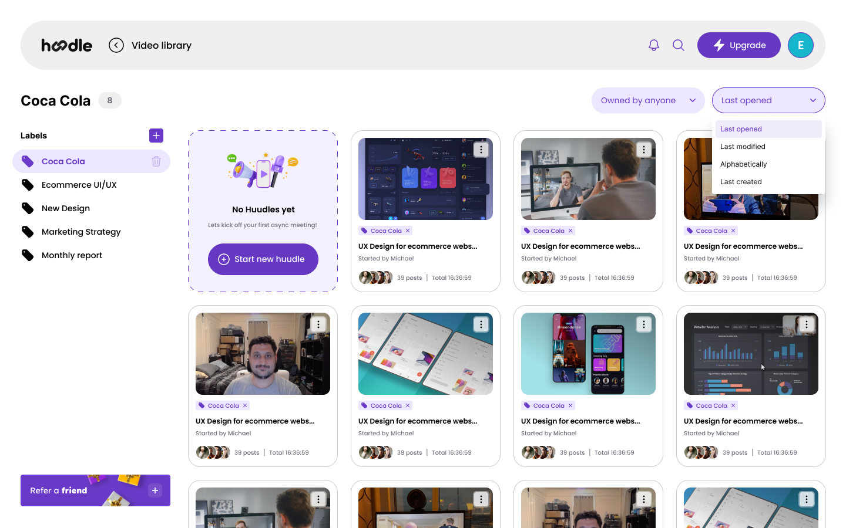This screenshot has width=846, height=528.
Task: Remove Coca Cola tag from the bearded man card
Action: point(245,405)
